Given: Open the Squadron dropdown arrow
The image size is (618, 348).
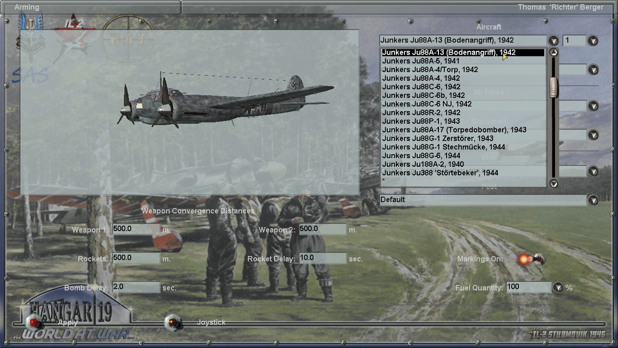Looking at the screenshot, I should (x=593, y=135).
